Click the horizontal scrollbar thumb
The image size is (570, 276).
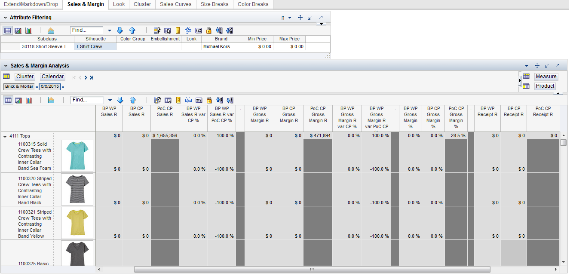(x=312, y=270)
